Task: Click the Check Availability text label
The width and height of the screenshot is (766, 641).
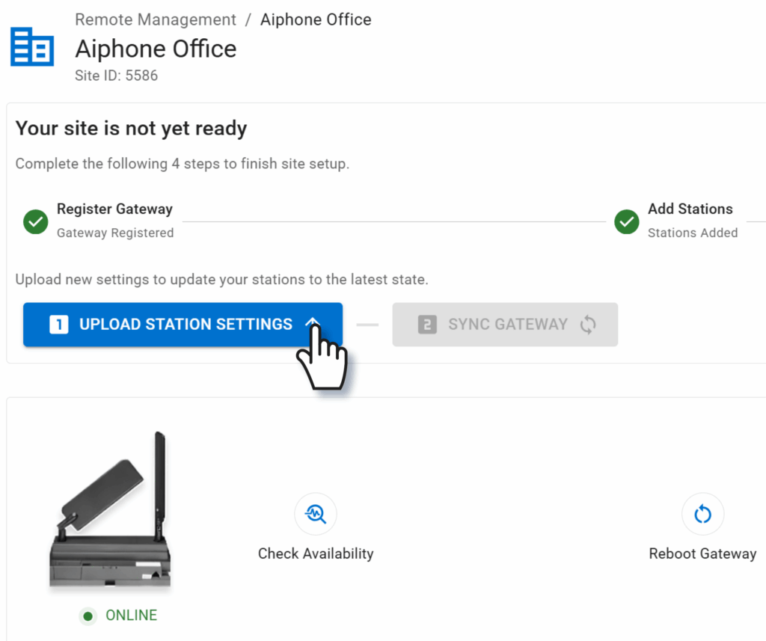Action: [316, 553]
